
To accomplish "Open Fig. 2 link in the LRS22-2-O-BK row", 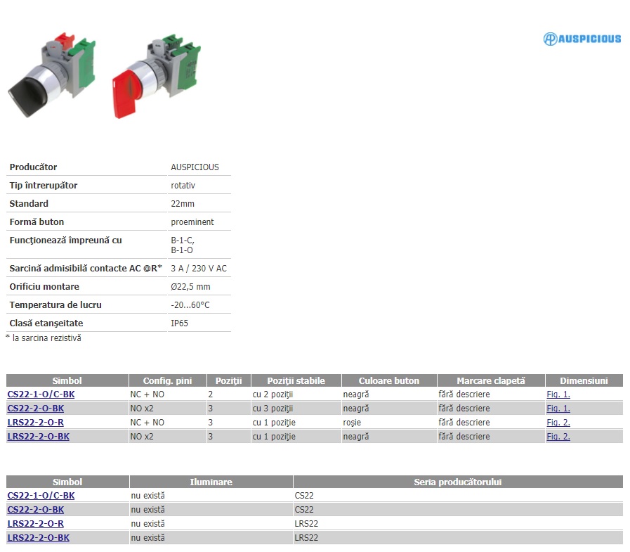I will 558,437.
